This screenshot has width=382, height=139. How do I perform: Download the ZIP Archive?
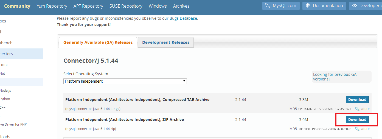[x=357, y=120]
